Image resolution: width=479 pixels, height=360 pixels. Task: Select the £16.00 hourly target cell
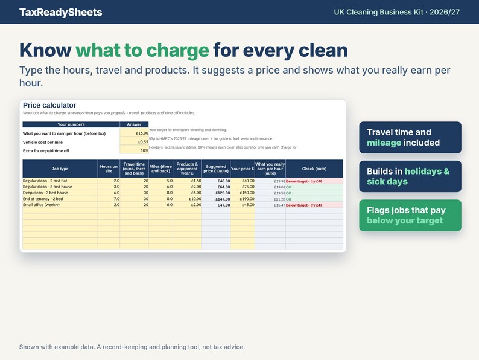pos(134,133)
